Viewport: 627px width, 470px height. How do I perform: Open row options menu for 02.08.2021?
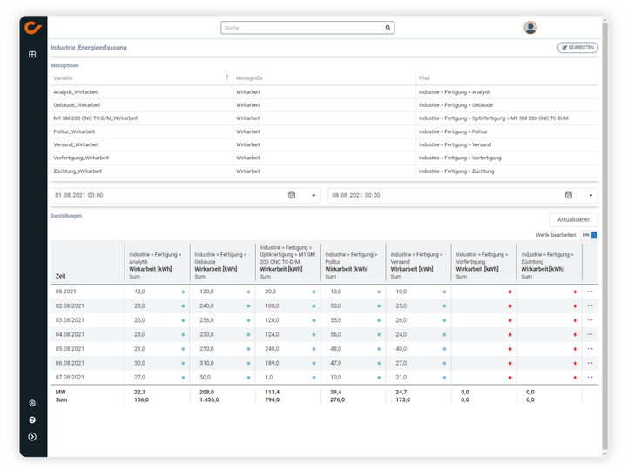click(x=590, y=306)
